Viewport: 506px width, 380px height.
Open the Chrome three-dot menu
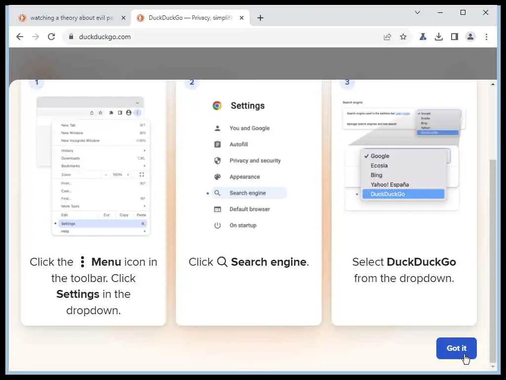pos(486,37)
